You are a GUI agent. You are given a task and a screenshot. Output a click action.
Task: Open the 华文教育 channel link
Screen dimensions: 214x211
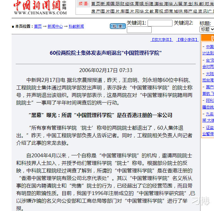[x=149, y=11]
